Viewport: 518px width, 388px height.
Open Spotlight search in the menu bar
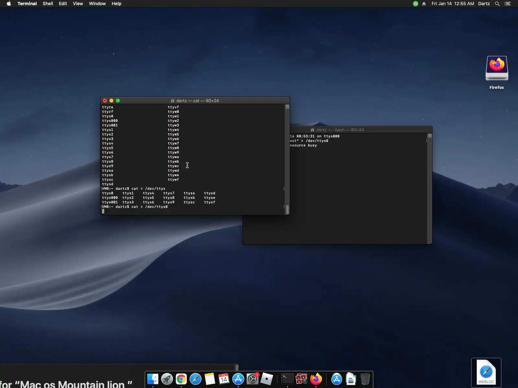click(497, 4)
